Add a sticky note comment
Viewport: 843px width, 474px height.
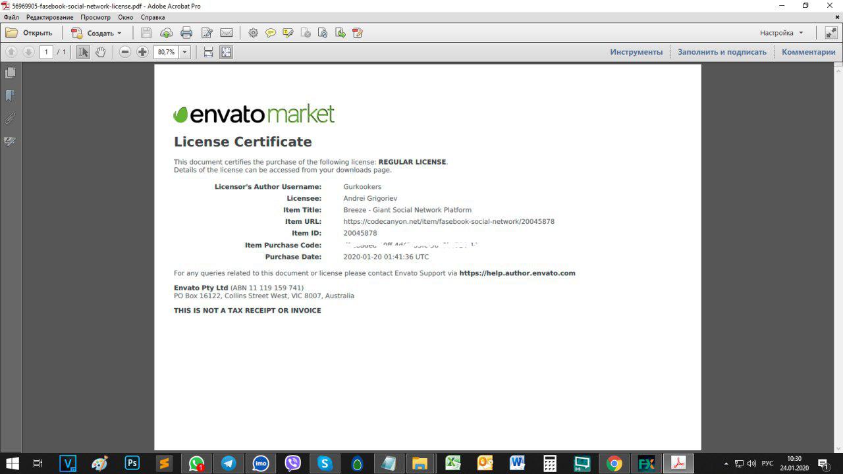pyautogui.click(x=271, y=33)
